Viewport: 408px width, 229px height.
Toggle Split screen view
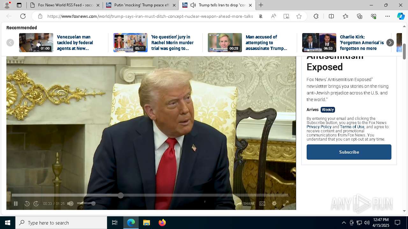coord(331,16)
